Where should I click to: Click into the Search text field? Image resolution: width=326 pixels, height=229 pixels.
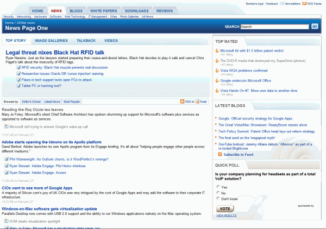tap(274, 27)
